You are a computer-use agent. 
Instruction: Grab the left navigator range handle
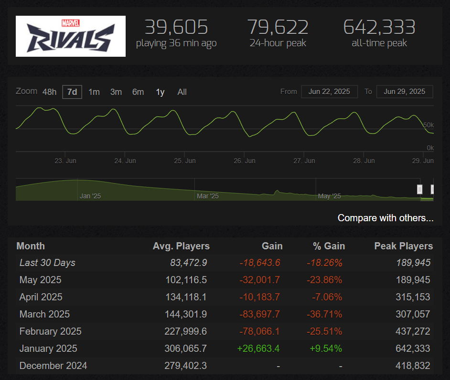(419, 189)
